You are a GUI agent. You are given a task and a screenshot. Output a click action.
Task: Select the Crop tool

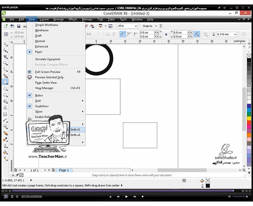(x=5, y=57)
